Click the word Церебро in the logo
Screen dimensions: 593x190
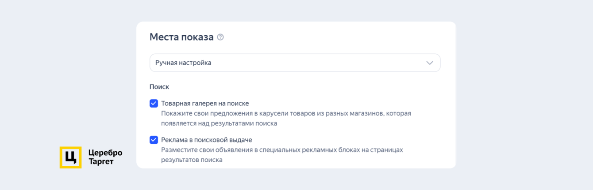pos(105,153)
